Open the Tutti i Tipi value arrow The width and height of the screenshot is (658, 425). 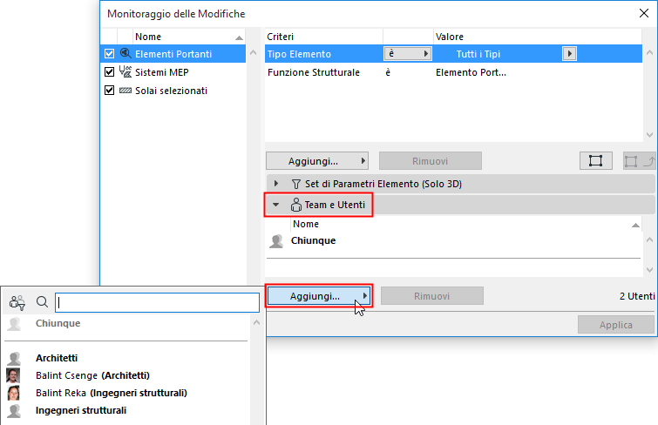[569, 54]
